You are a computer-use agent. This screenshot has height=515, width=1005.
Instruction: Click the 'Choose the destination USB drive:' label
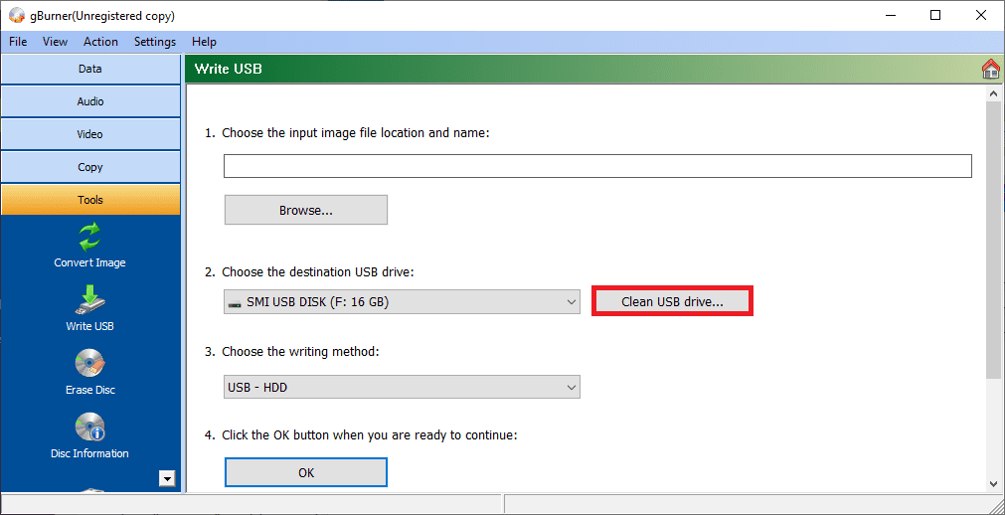tap(318, 272)
